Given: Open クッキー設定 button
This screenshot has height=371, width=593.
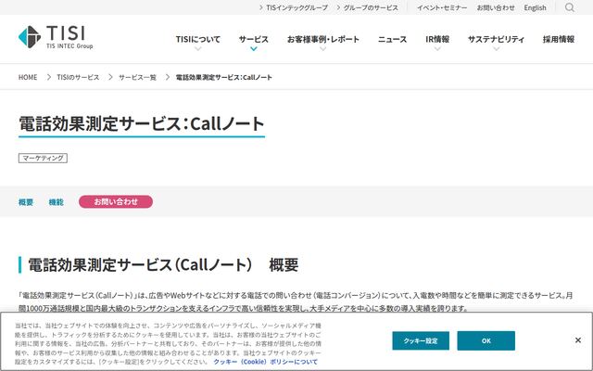Looking at the screenshot, I should 421,340.
